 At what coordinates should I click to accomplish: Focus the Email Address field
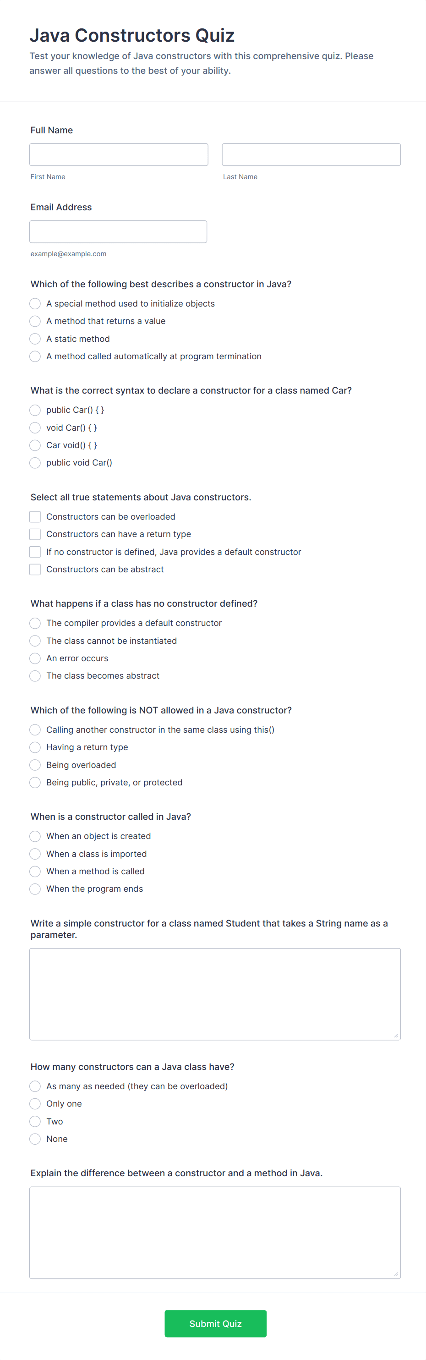(118, 232)
